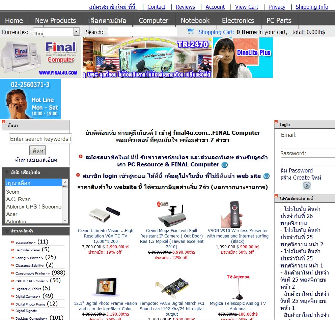The image size is (335, 320).
Task: Click ลืม Password link
Action: pos(296,170)
